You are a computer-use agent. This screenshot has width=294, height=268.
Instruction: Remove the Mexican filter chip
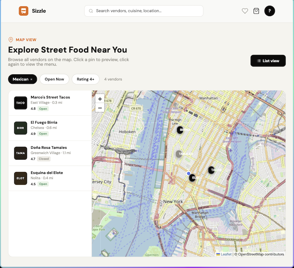point(31,79)
